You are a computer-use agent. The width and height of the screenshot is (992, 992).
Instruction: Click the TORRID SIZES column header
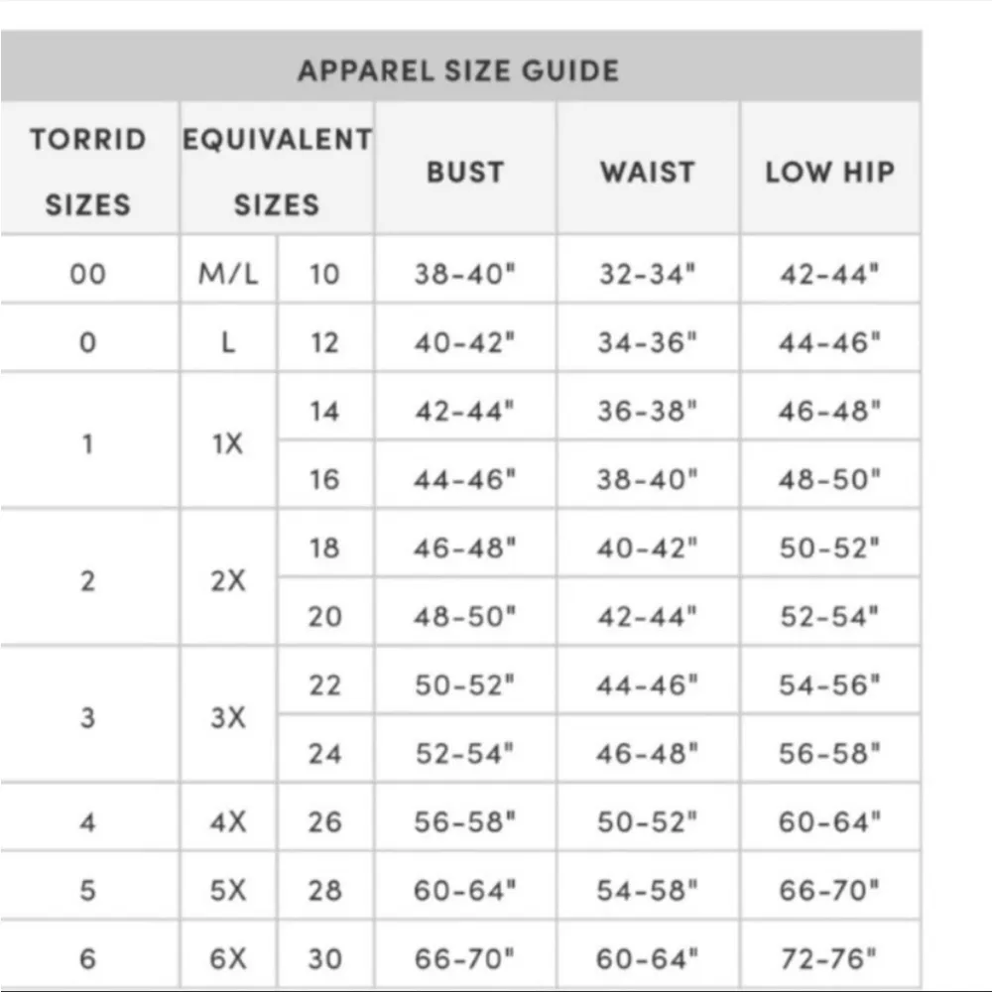(x=88, y=171)
